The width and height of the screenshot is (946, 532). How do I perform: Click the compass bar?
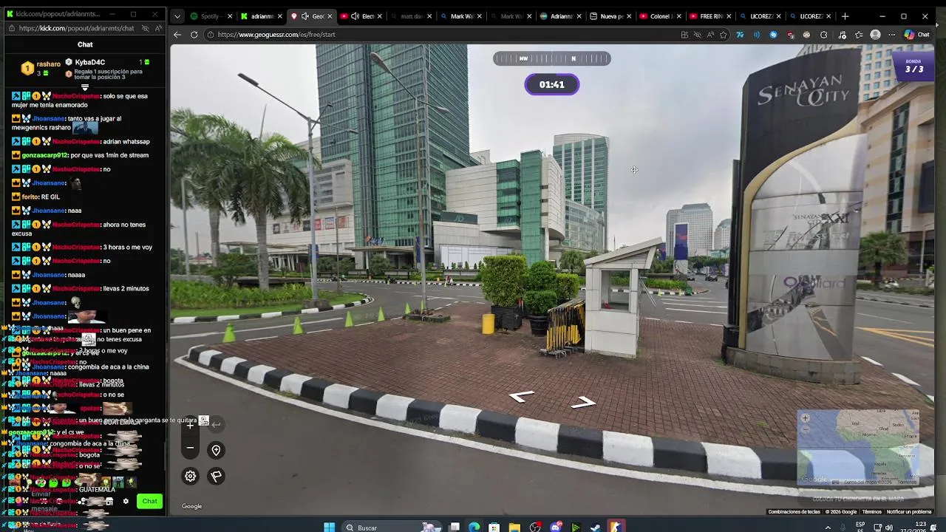552,58
